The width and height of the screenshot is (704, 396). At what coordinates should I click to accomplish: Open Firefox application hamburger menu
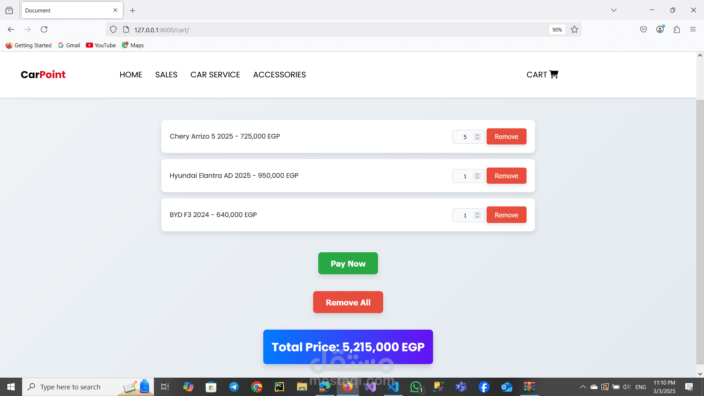coord(693,29)
